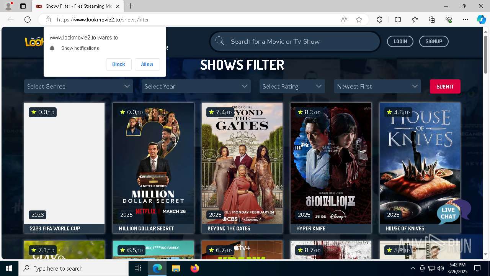
Task: Open the House of Knives poster
Action: click(x=420, y=163)
